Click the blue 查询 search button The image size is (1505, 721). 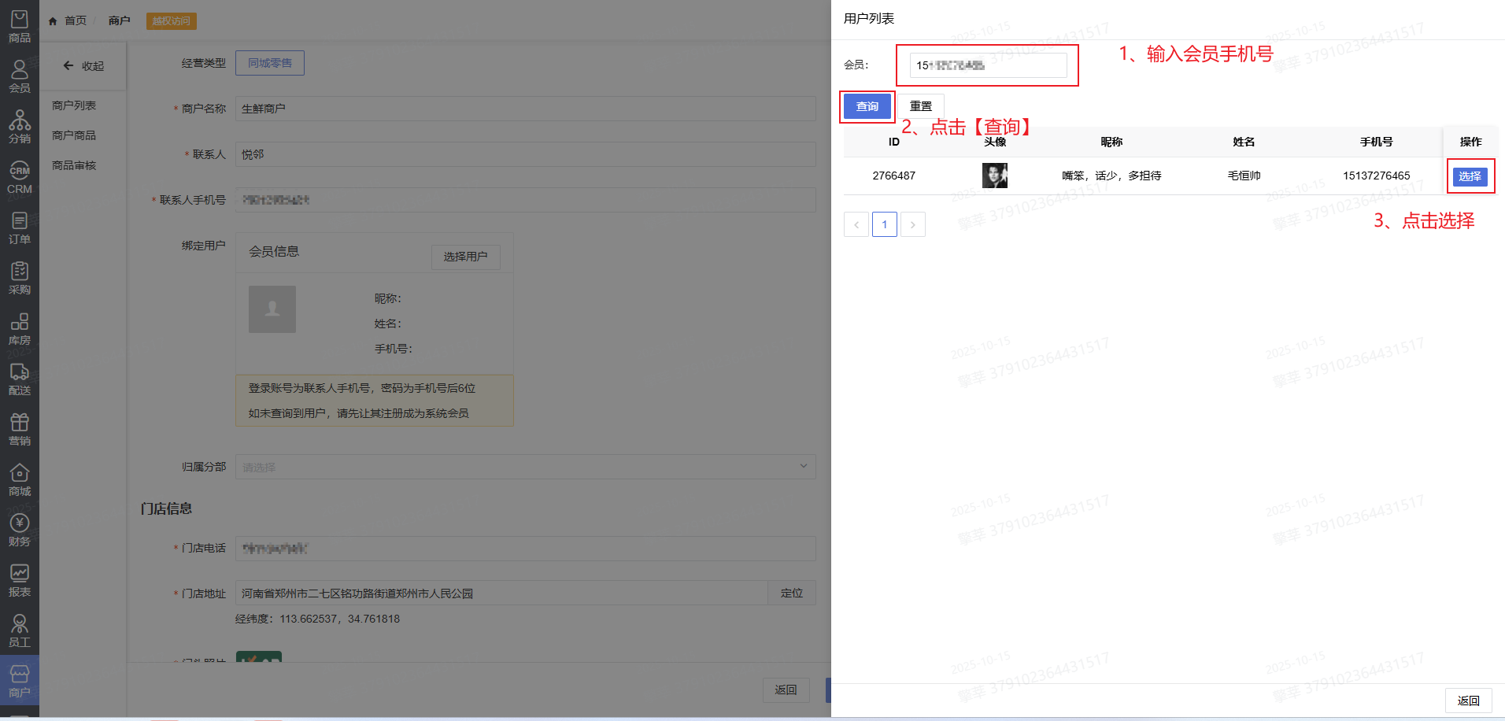(867, 106)
